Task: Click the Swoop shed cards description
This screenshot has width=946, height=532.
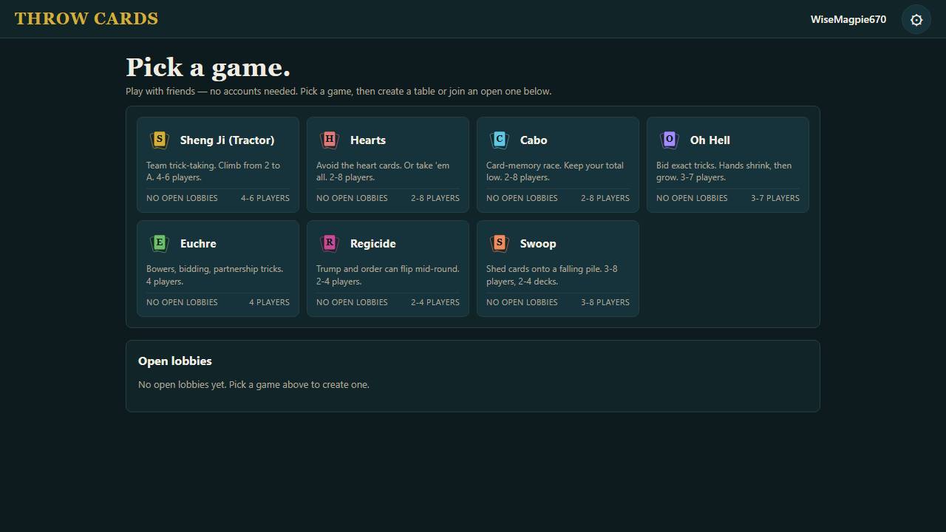Action: click(552, 275)
